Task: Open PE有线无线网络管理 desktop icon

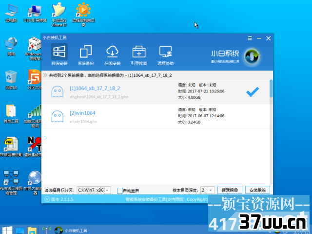Action: (x=11, y=183)
